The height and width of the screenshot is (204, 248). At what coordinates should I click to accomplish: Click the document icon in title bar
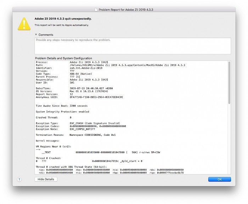pos(96,10)
